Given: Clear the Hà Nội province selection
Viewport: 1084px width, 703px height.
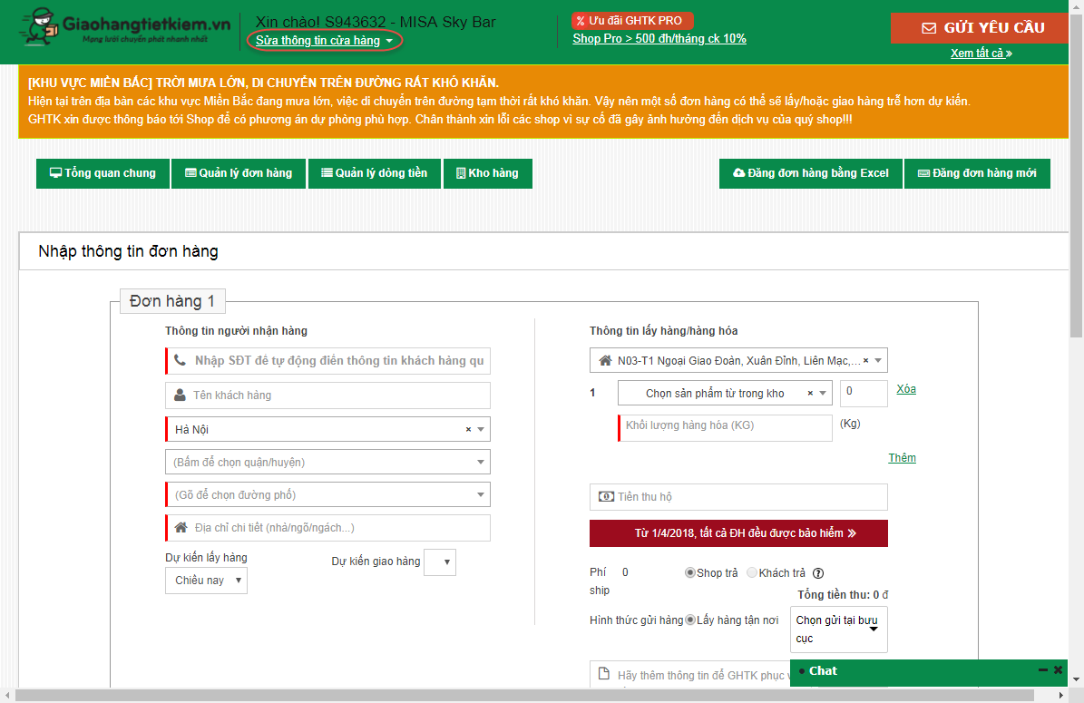Looking at the screenshot, I should (x=468, y=429).
